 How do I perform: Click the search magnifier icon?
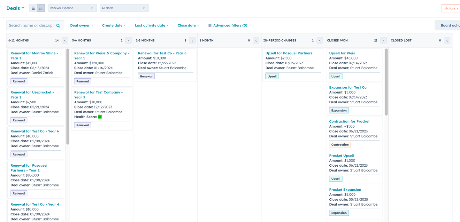tap(58, 26)
